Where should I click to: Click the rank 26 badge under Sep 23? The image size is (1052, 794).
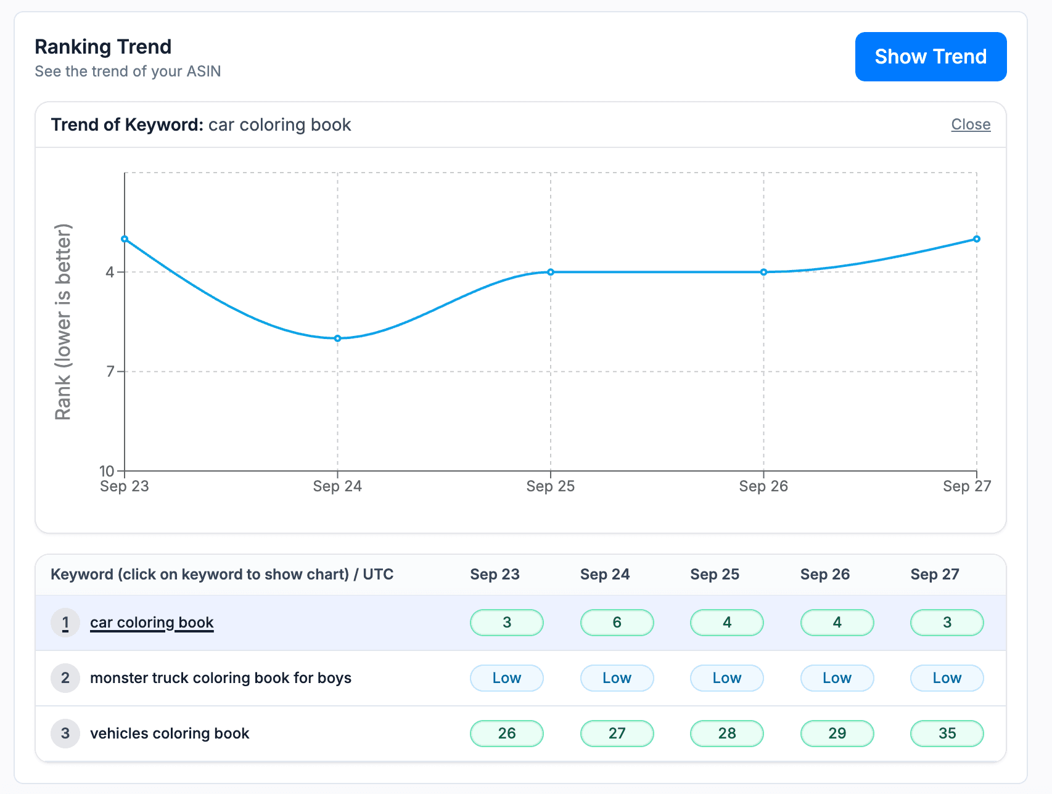click(506, 734)
